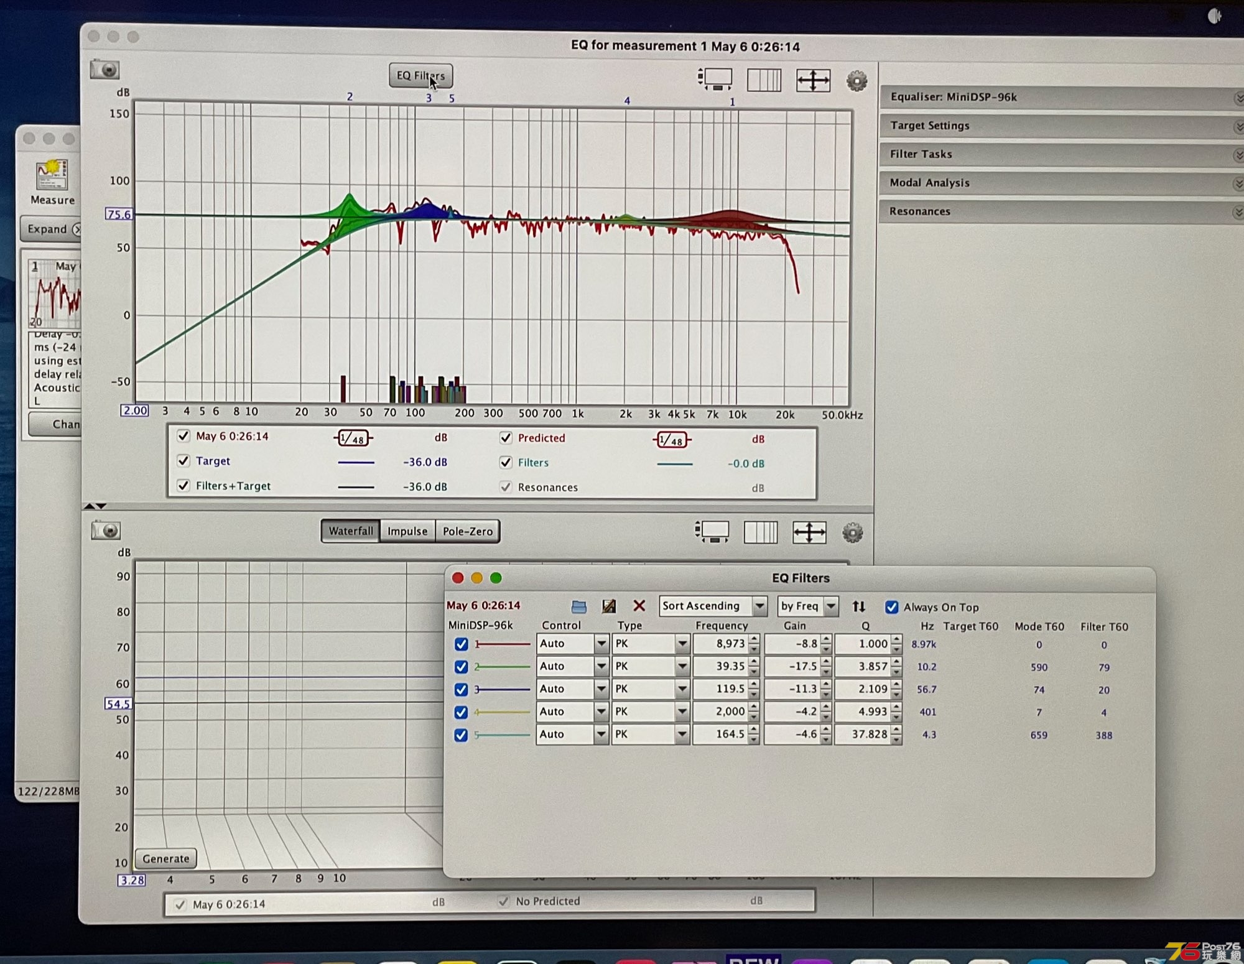Image resolution: width=1244 pixels, height=964 pixels.
Task: Click the frequency axis icon on waterfall graph
Action: pyautogui.click(x=761, y=532)
